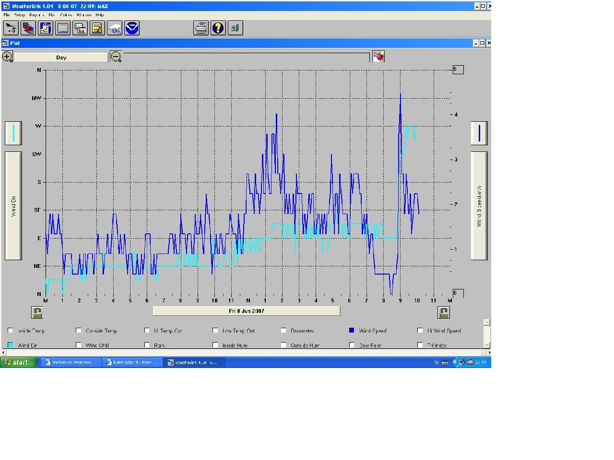This screenshot has width=614, height=460.
Task: Open the bulletin display toolbar icon
Action: [46, 28]
